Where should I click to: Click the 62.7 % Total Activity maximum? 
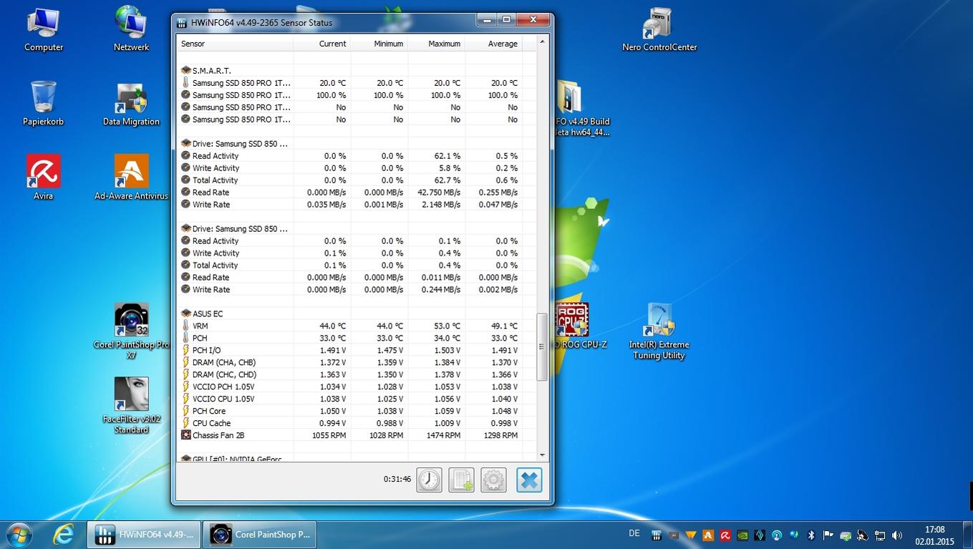(x=447, y=180)
